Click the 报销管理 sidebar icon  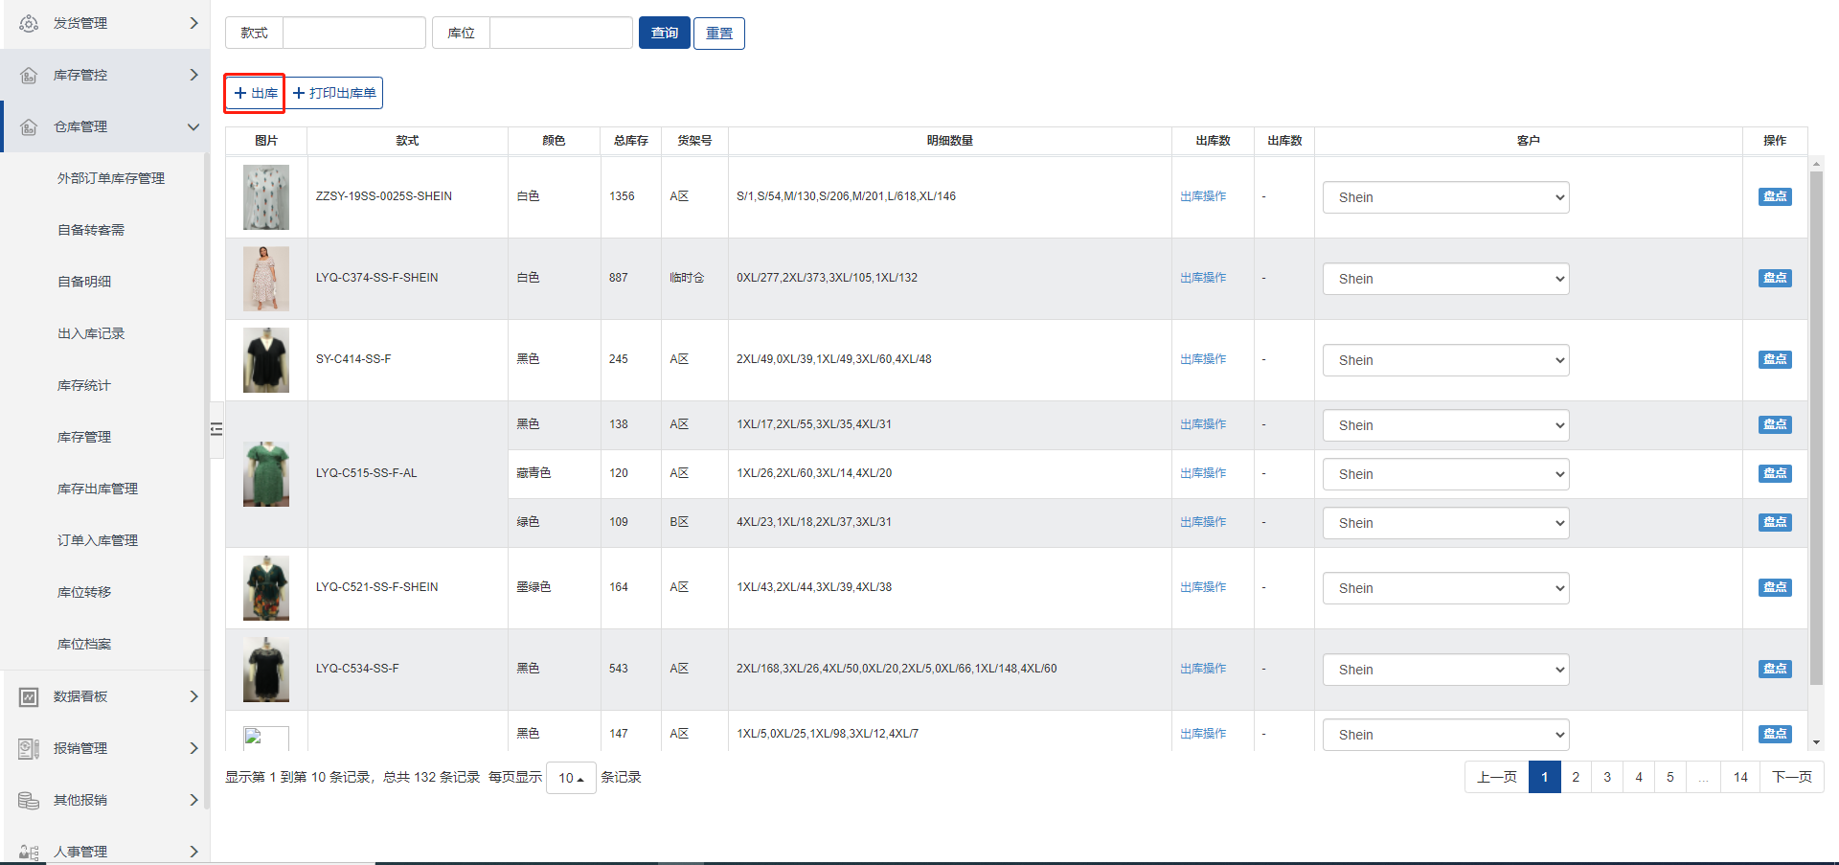click(29, 748)
